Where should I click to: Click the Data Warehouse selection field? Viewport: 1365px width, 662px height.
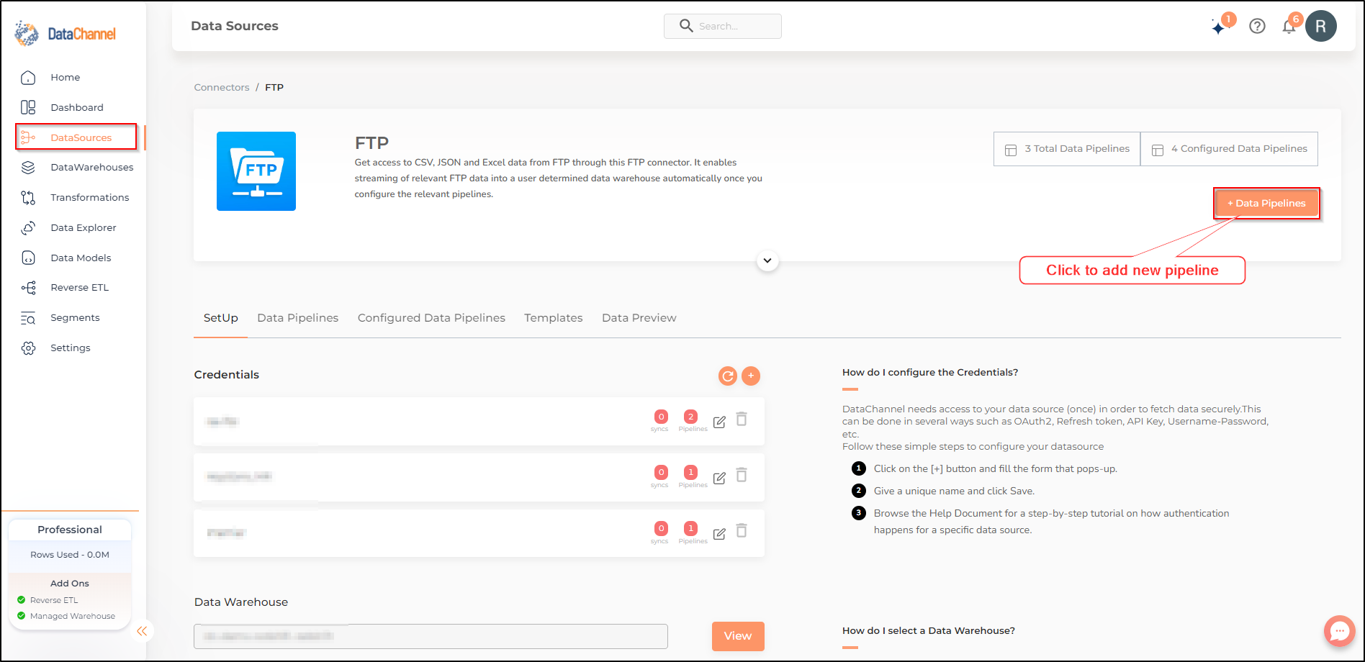pos(431,636)
